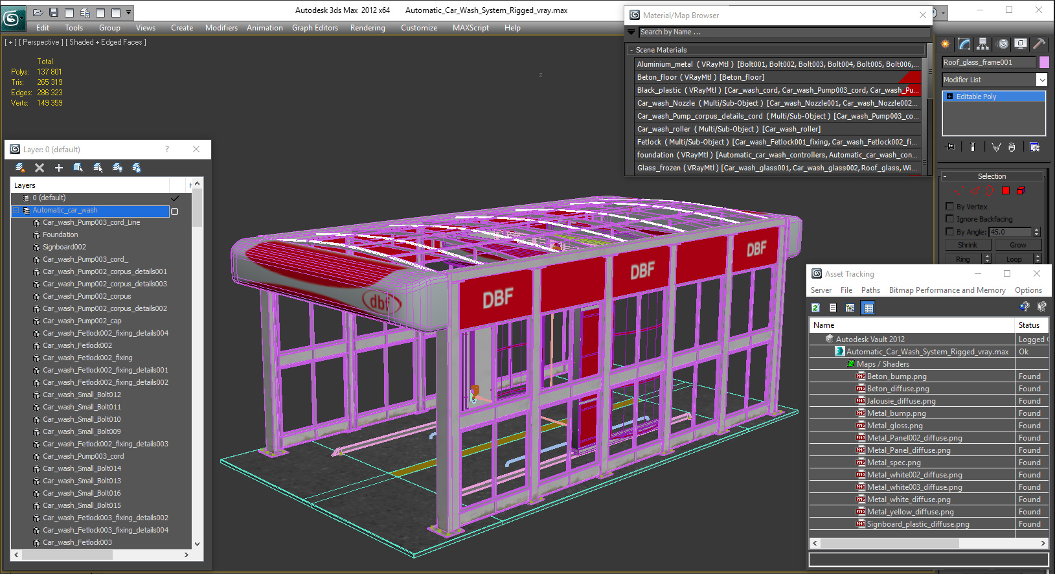The image size is (1055, 574).
Task: Open the Display command panel tab
Action: [1021, 44]
